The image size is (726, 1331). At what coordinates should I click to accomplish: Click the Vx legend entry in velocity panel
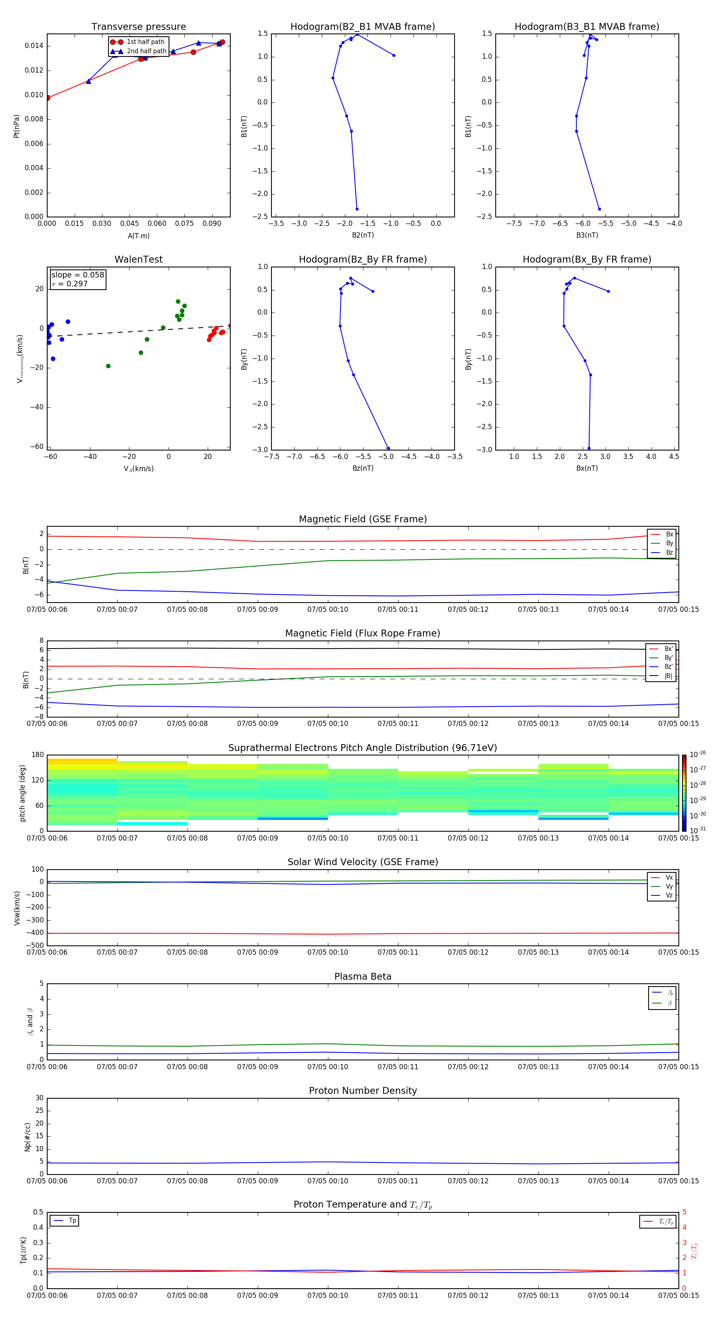(662, 877)
